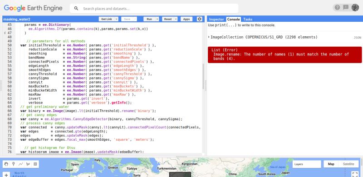Open the help menu icon
Image resolution: width=363 pixels, height=177 pixels.
coord(337,7)
